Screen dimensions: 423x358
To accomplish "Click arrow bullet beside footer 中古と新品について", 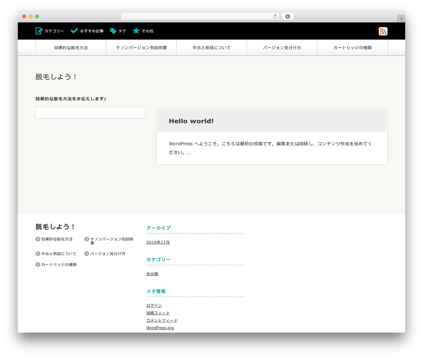I will point(38,254).
